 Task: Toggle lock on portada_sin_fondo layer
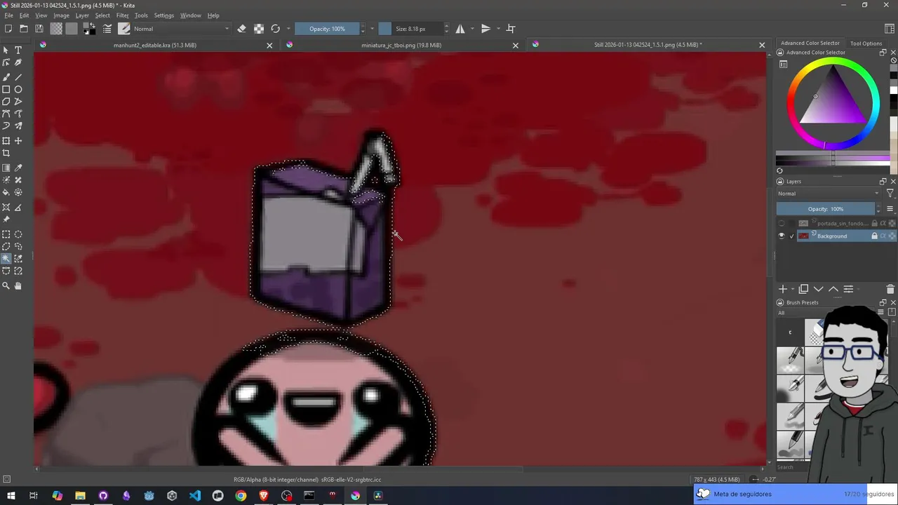[874, 224]
